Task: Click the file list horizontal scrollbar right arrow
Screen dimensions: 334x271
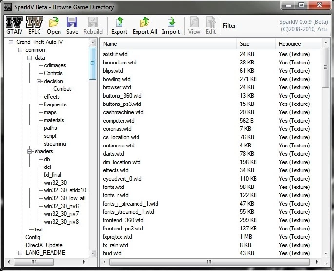Action: [317, 262]
